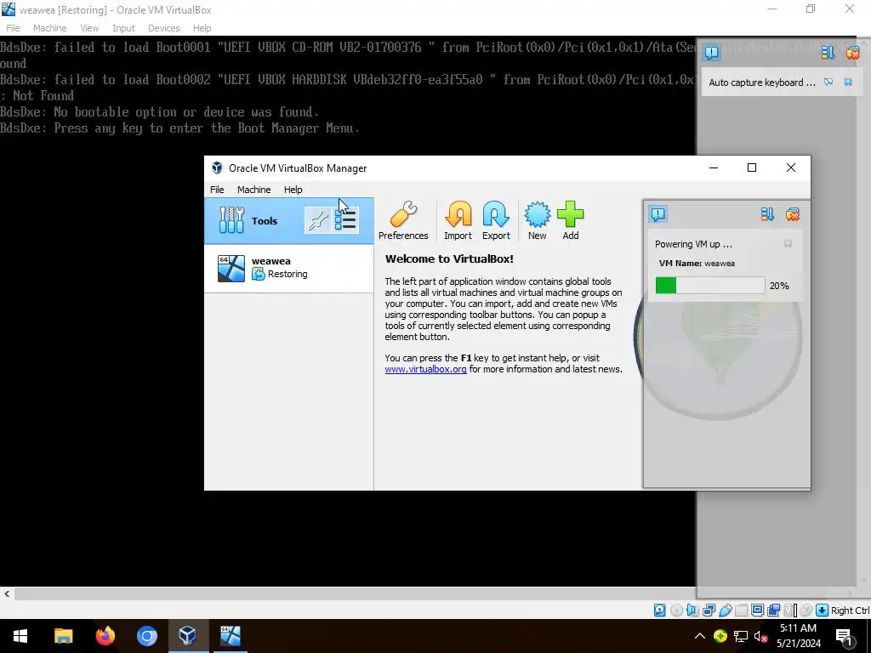
Task: Toggle the notification sort order icon in the Manager
Action: 767,214
